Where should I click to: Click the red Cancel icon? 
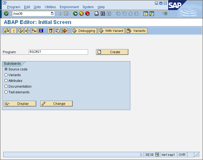88,14
